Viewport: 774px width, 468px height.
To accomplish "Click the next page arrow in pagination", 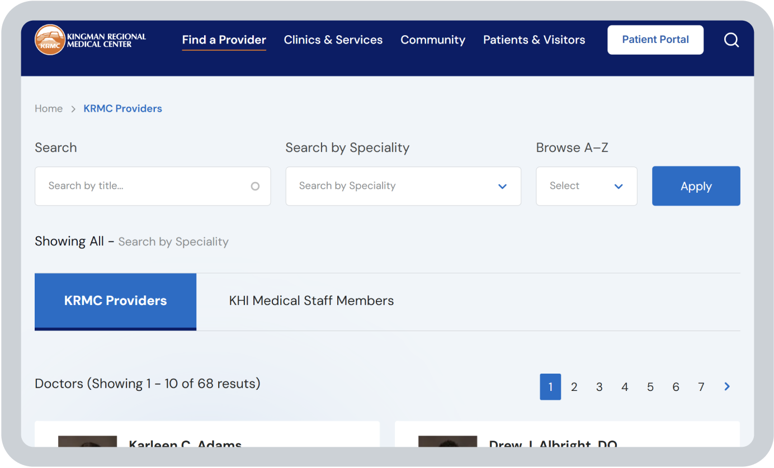I will [x=727, y=386].
